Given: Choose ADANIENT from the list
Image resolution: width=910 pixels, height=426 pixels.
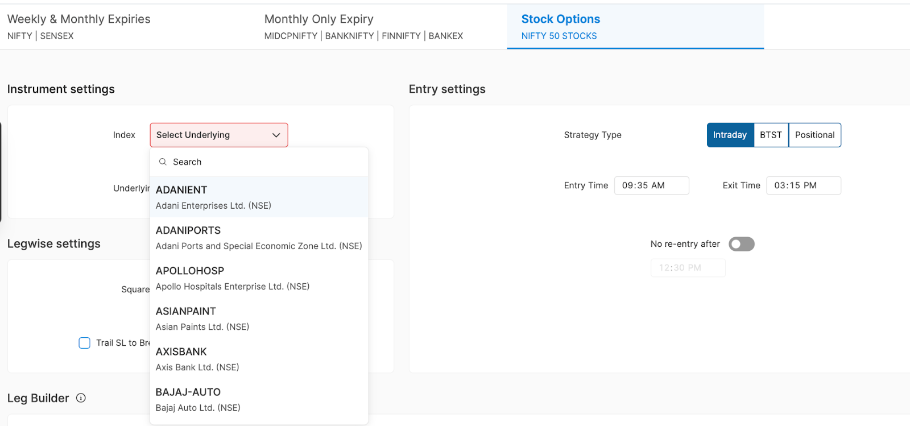Looking at the screenshot, I should [x=259, y=197].
